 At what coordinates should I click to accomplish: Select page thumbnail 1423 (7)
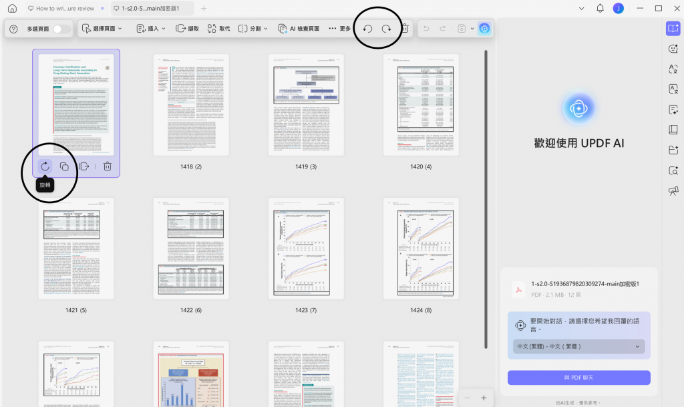pos(306,249)
